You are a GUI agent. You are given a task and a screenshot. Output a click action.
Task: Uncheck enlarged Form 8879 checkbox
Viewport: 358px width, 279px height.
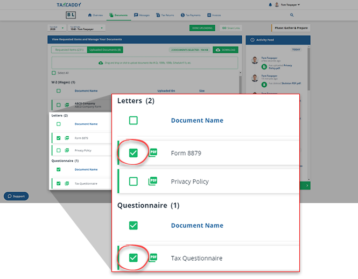[x=134, y=153]
